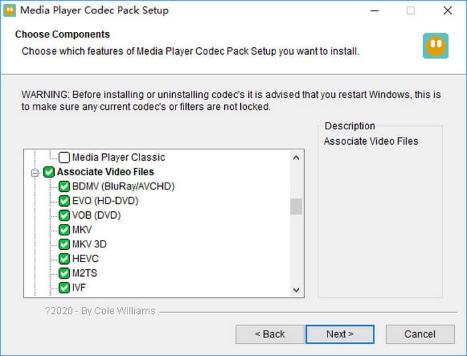
Task: Uncheck the Associate Video Files checkbox
Action: [x=49, y=172]
